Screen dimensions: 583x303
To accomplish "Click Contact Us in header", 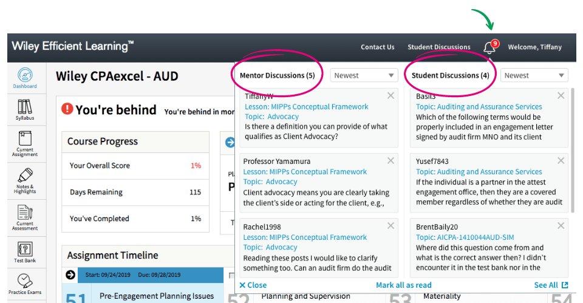I will click(x=377, y=47).
